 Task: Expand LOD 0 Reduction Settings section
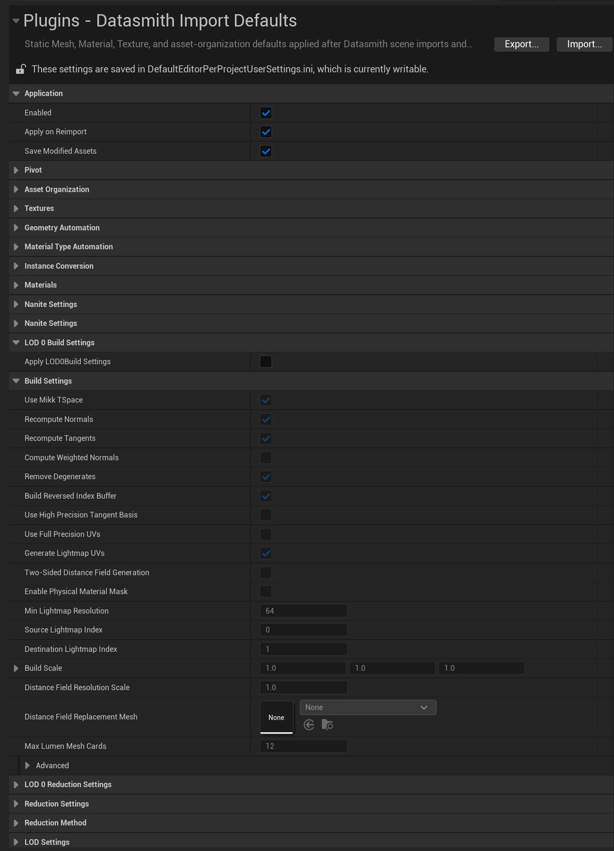[16, 785]
